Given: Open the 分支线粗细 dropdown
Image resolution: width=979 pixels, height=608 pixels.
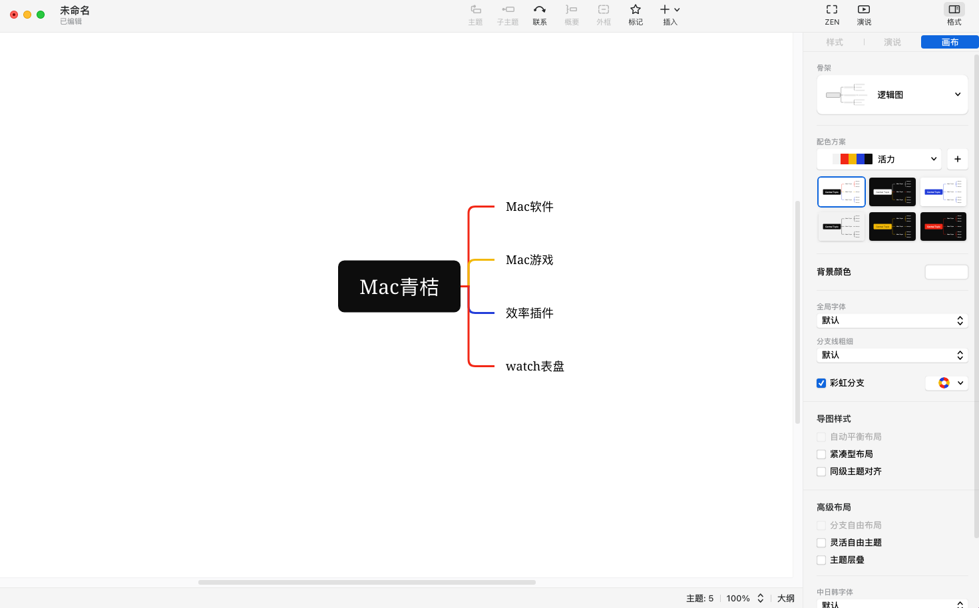Looking at the screenshot, I should pyautogui.click(x=892, y=355).
